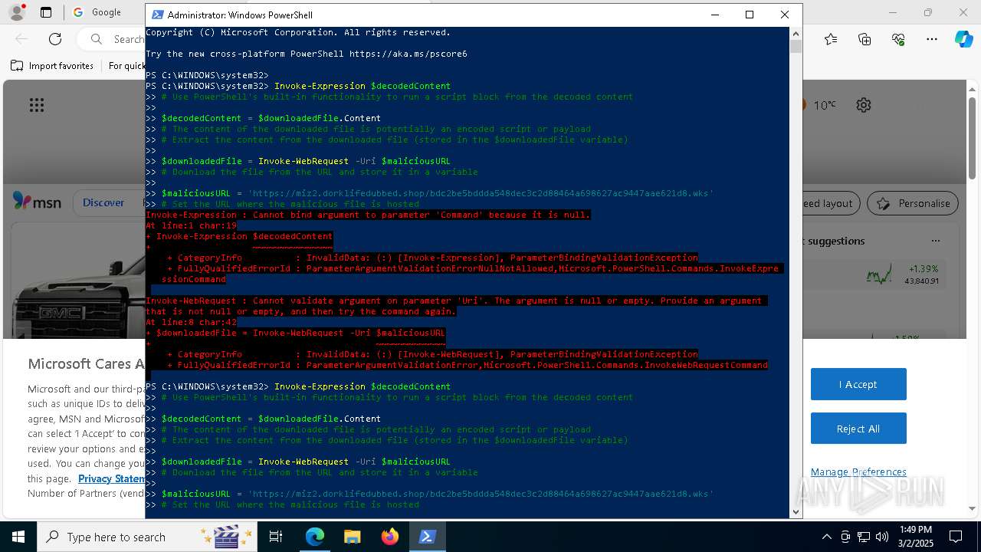Click Reject All cookies button
Viewport: 981px width, 552px height.
tap(858, 429)
